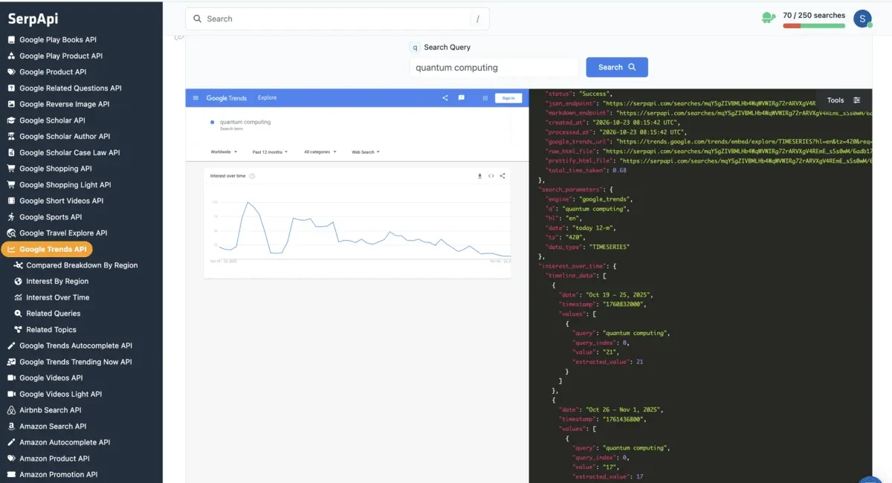Click the sliders settings icon beside Tools
892x483 pixels.
tap(857, 100)
